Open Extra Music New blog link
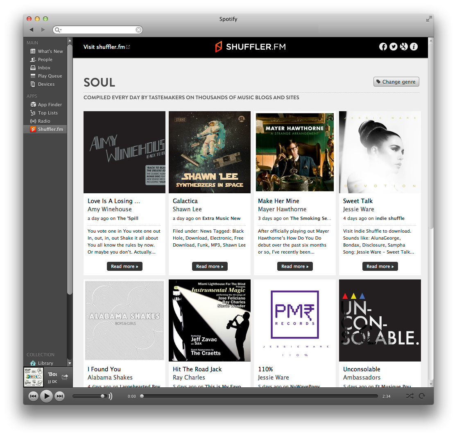 pos(221,218)
